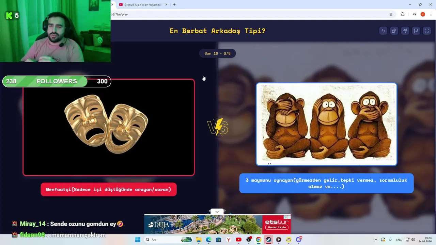Switch to the mülk Allah'ın dır YouTube tab
This screenshot has width=436, height=245.
(143, 5)
